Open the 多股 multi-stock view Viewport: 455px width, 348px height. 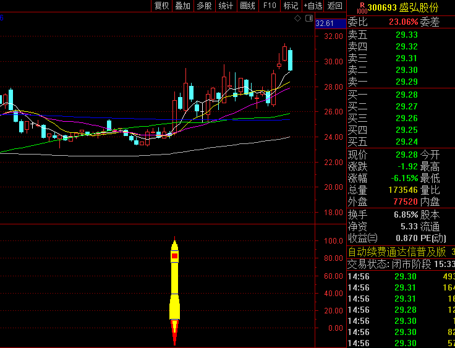[204, 6]
